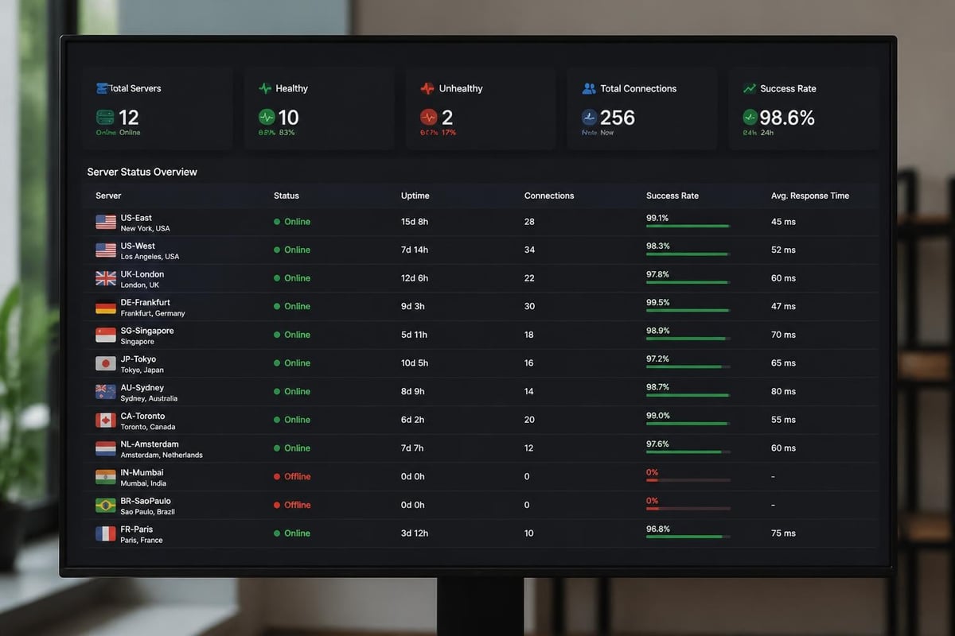Click the 99.5% success rate value
The image size is (955, 636).
click(x=658, y=302)
